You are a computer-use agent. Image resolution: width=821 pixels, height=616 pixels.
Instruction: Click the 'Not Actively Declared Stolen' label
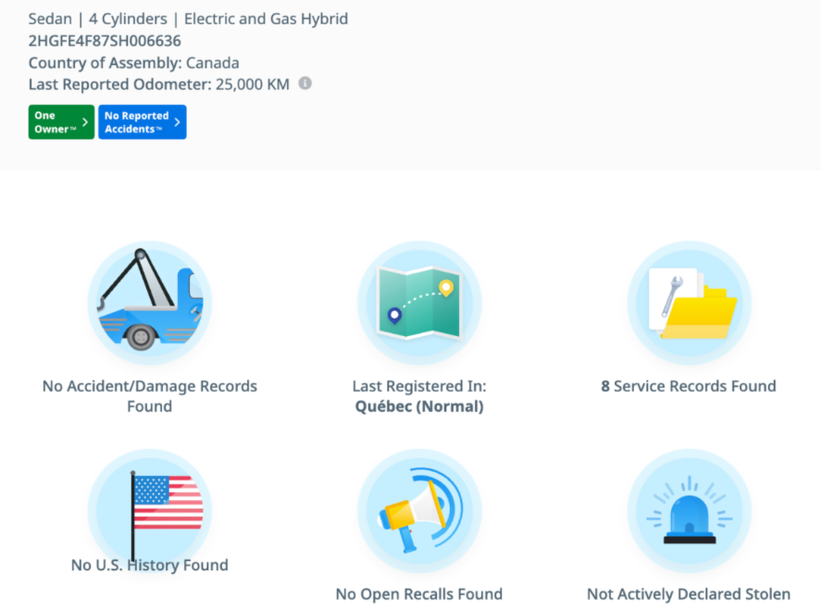688,594
